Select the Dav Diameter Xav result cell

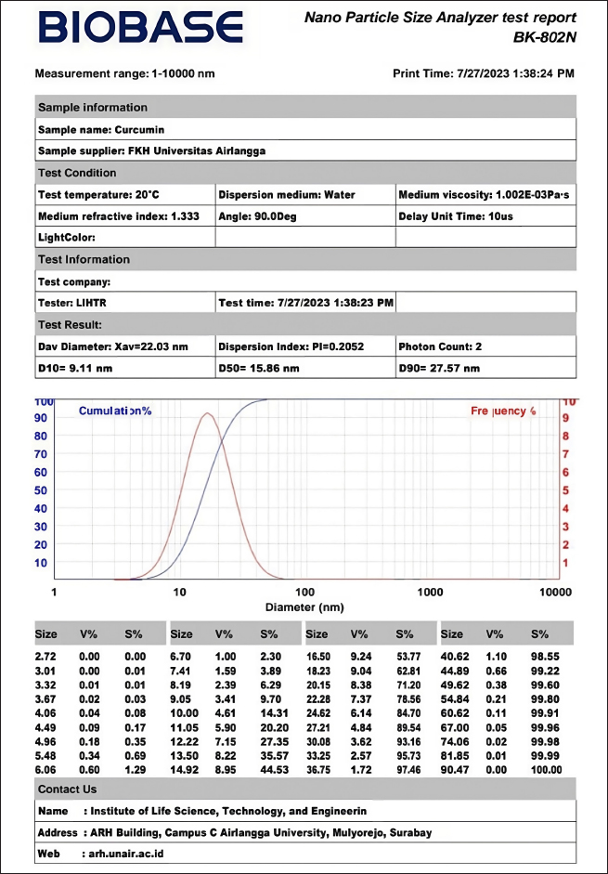tap(112, 346)
